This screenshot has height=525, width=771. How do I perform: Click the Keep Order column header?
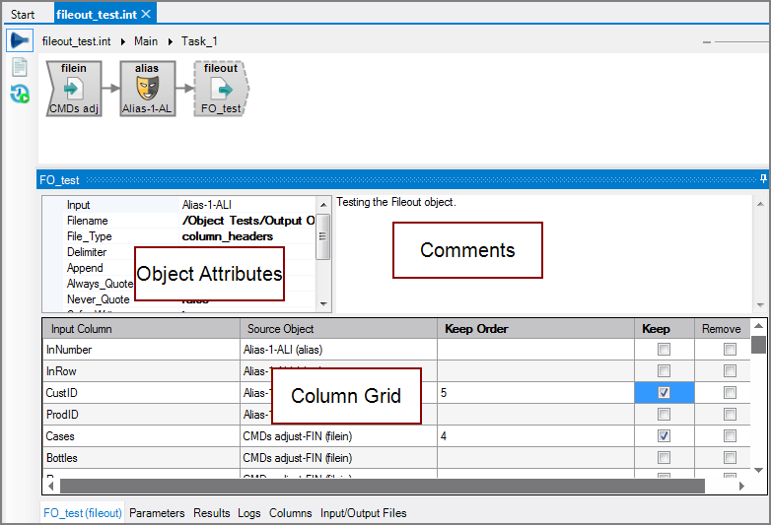pos(477,329)
